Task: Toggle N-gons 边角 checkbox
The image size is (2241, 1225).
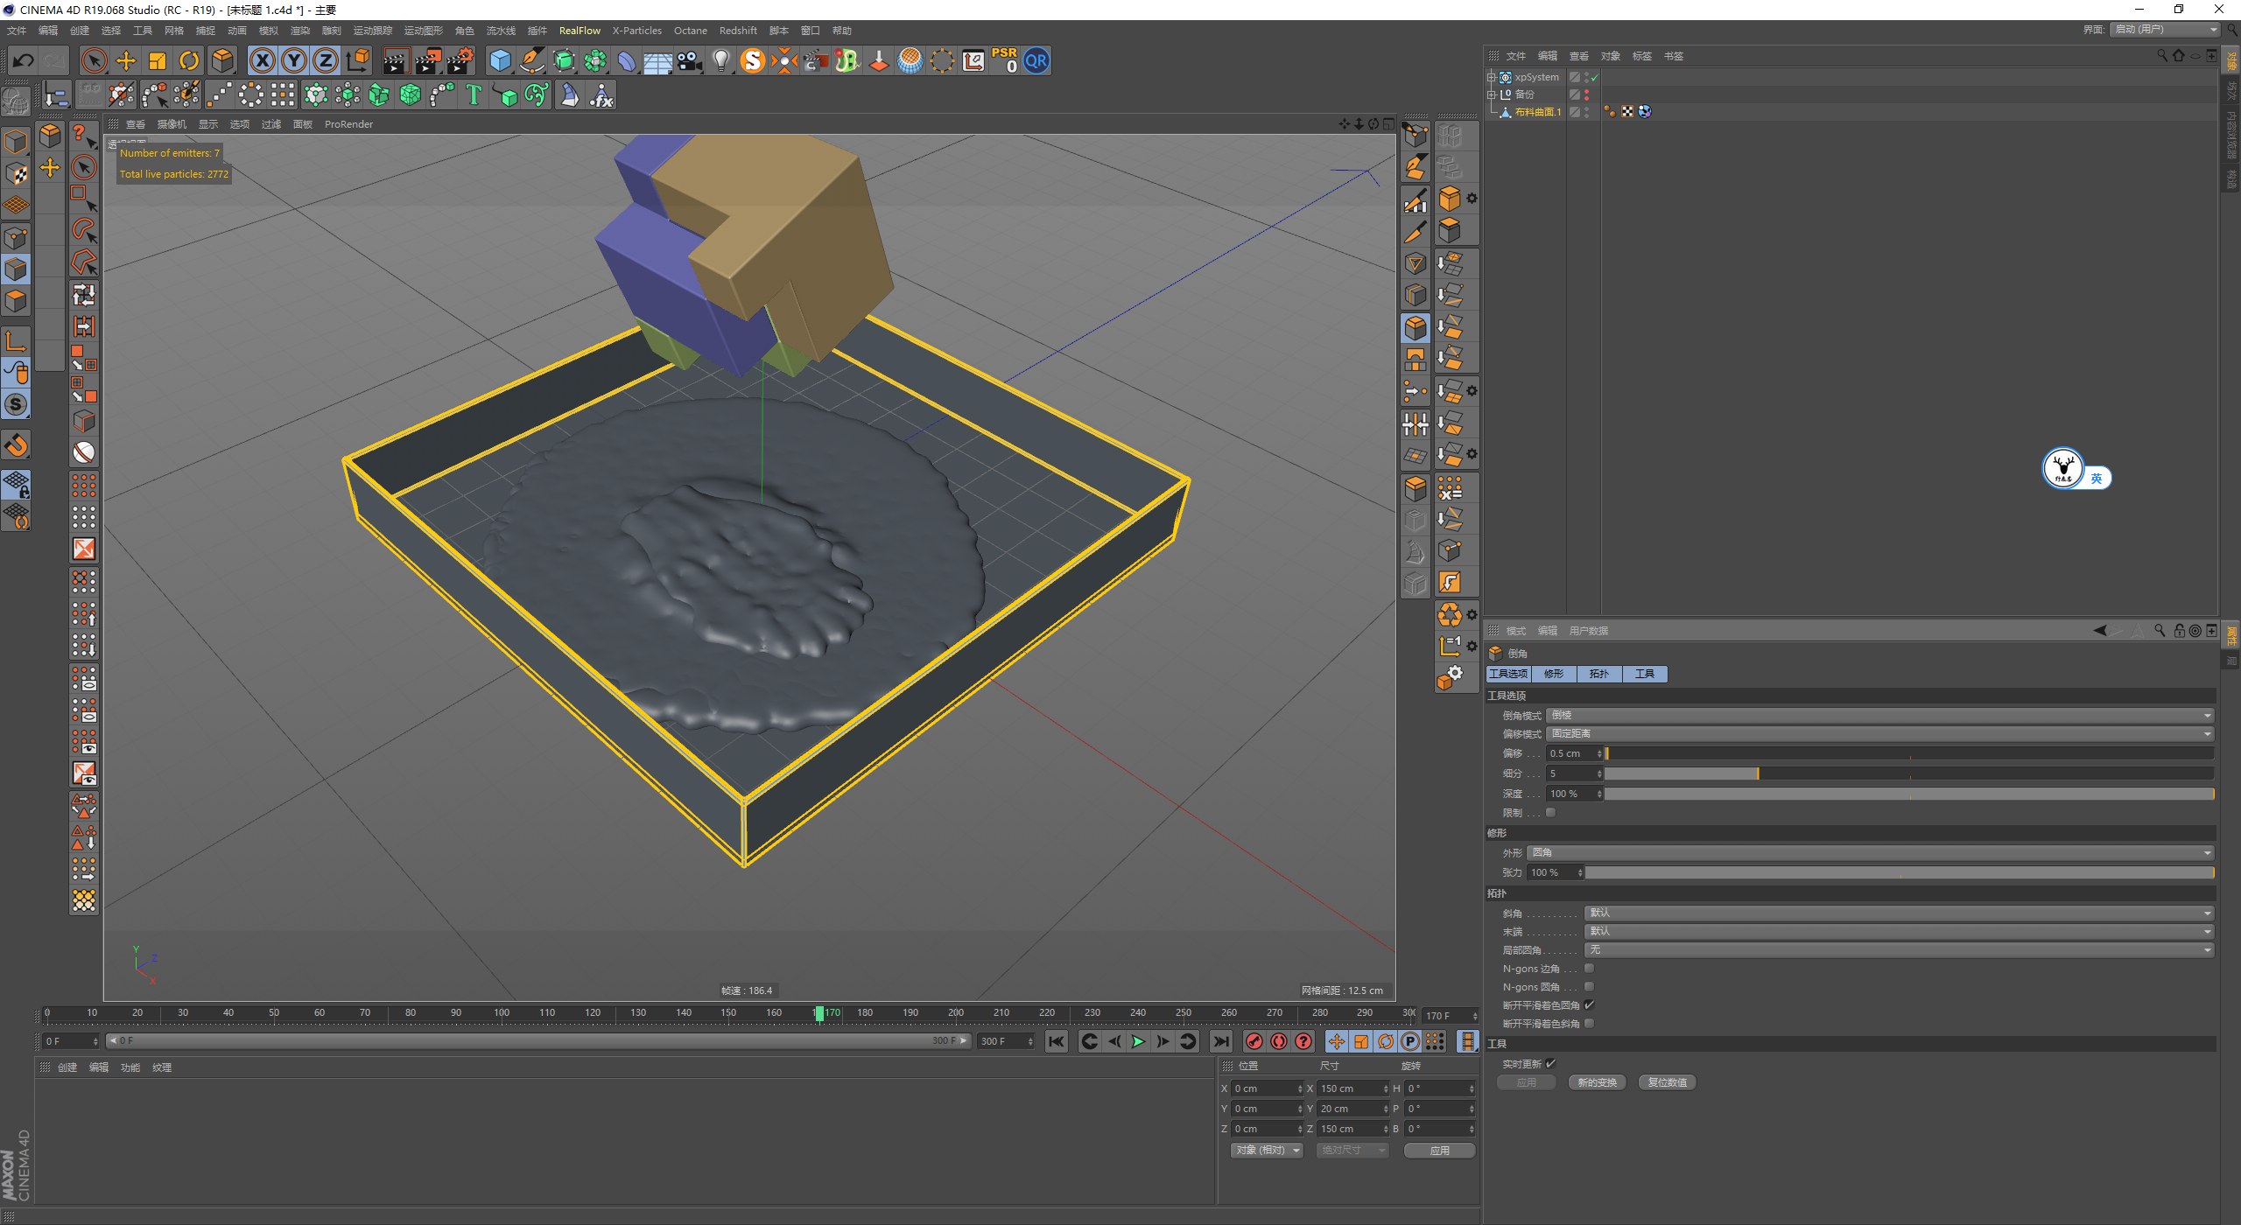Action: click(1589, 969)
